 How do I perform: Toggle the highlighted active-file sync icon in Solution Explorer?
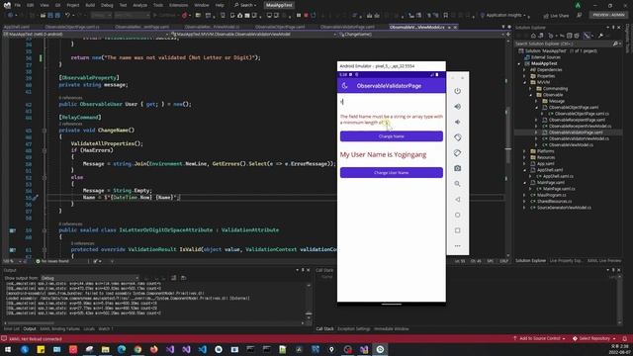point(587,36)
